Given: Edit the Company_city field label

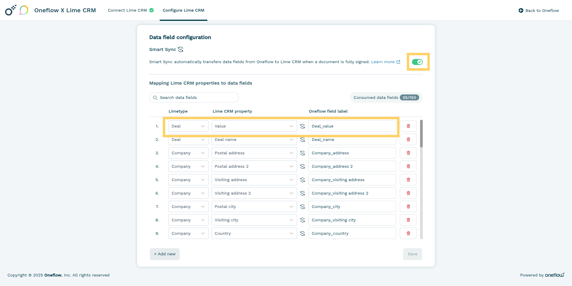Looking at the screenshot, I should [352, 206].
